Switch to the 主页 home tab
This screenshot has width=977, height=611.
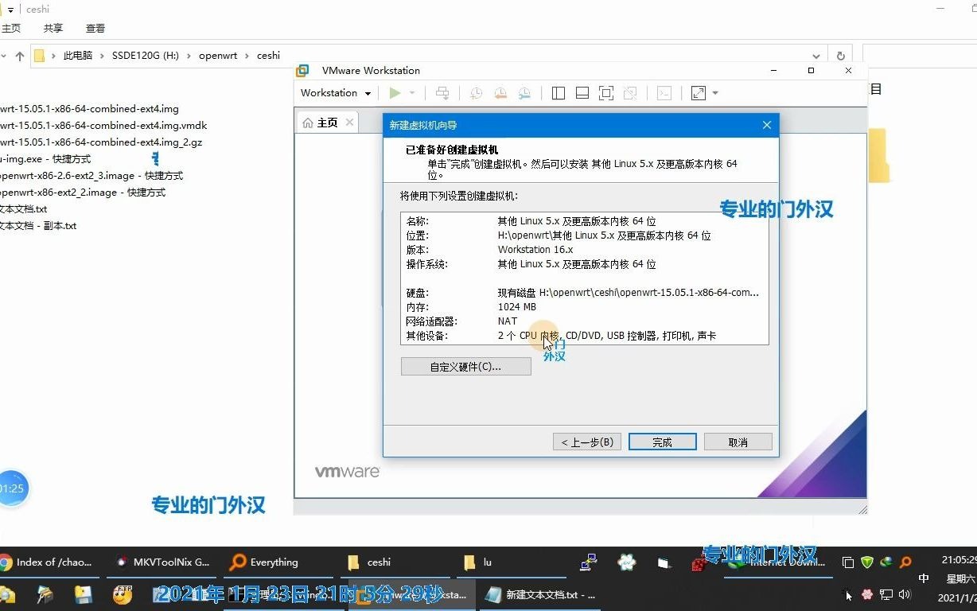tap(328, 123)
